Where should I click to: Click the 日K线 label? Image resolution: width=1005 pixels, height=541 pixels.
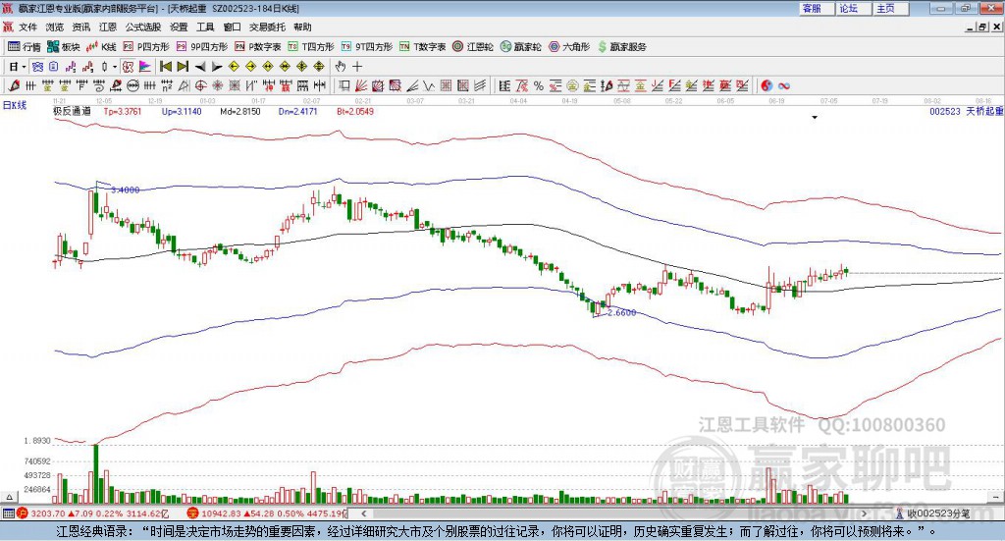(15, 105)
